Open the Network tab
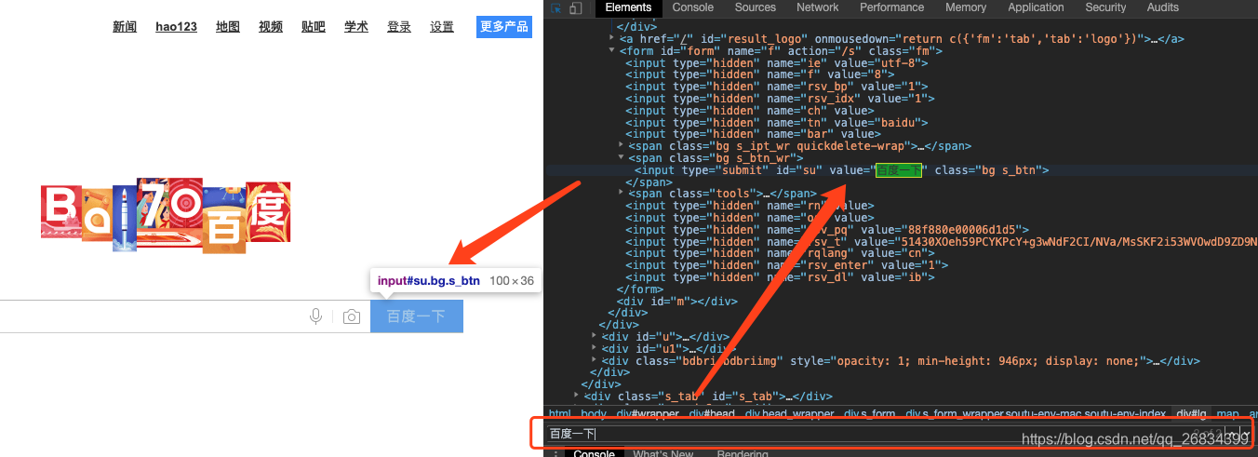 (818, 7)
